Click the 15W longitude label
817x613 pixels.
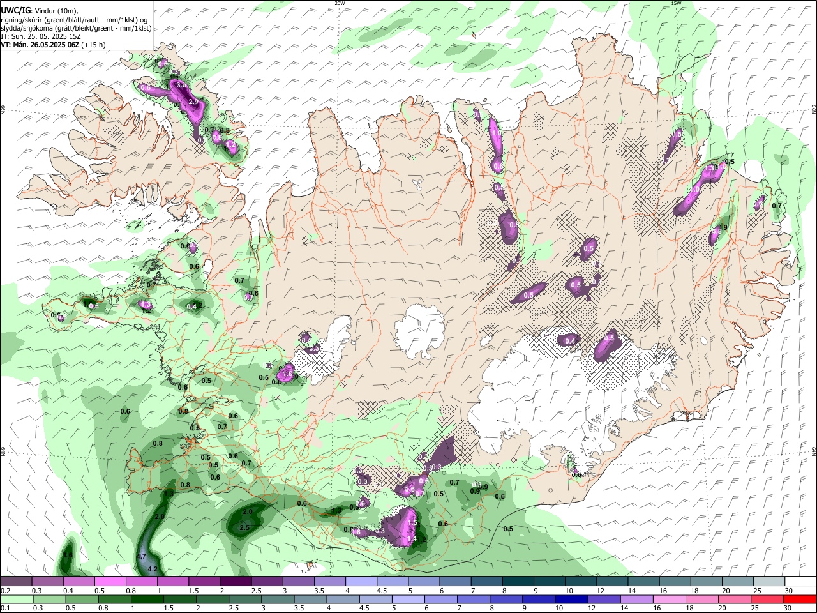(x=675, y=3)
